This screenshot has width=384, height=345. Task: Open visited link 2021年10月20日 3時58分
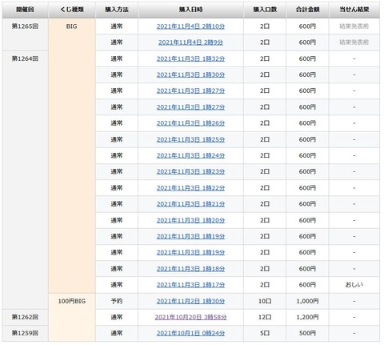pyautogui.click(x=190, y=317)
